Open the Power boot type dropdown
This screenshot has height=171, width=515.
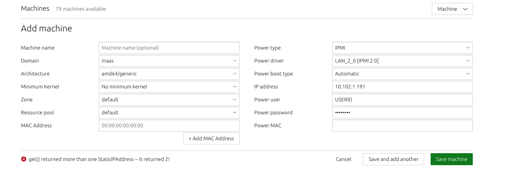coord(402,74)
